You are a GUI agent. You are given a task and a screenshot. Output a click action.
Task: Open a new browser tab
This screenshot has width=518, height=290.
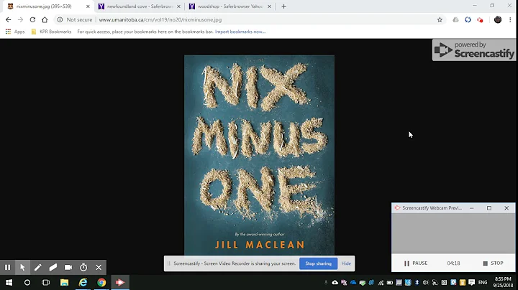tap(283, 6)
